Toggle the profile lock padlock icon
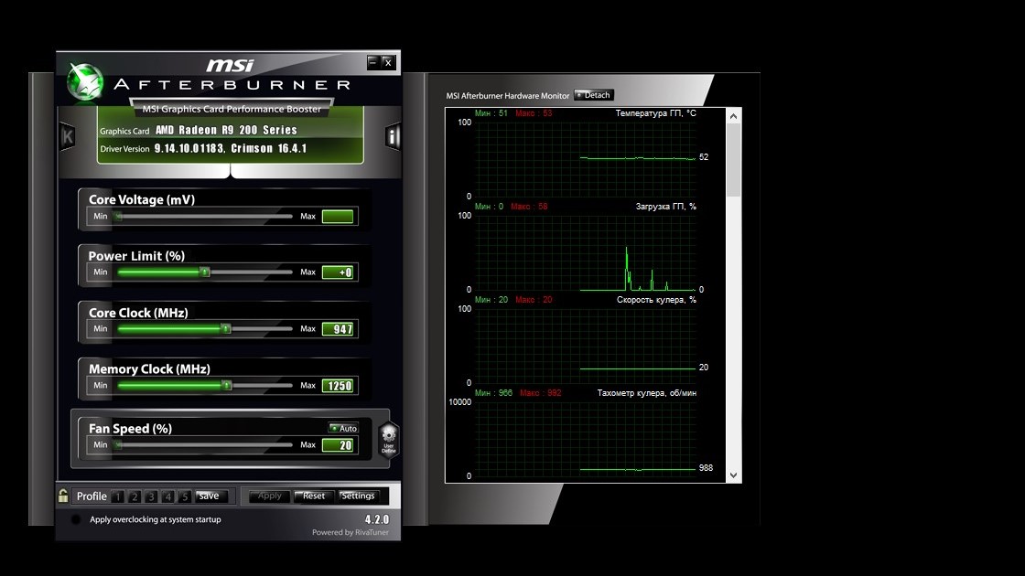1025x576 pixels. click(x=63, y=496)
